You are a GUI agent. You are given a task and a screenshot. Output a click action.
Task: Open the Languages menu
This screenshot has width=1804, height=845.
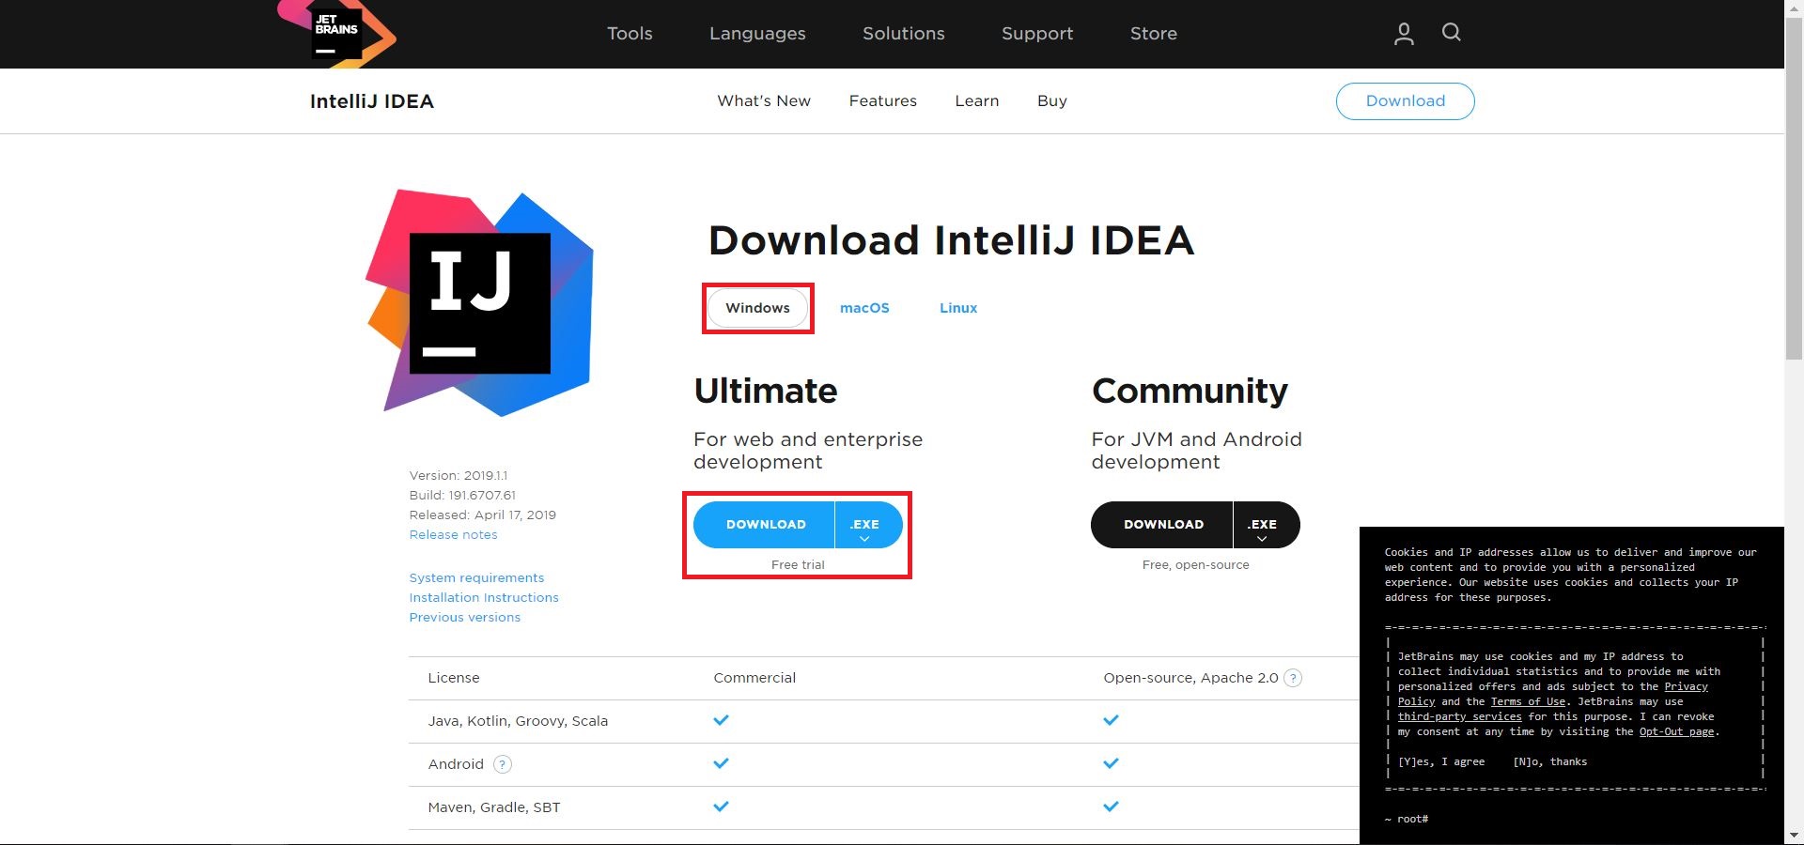[757, 34]
